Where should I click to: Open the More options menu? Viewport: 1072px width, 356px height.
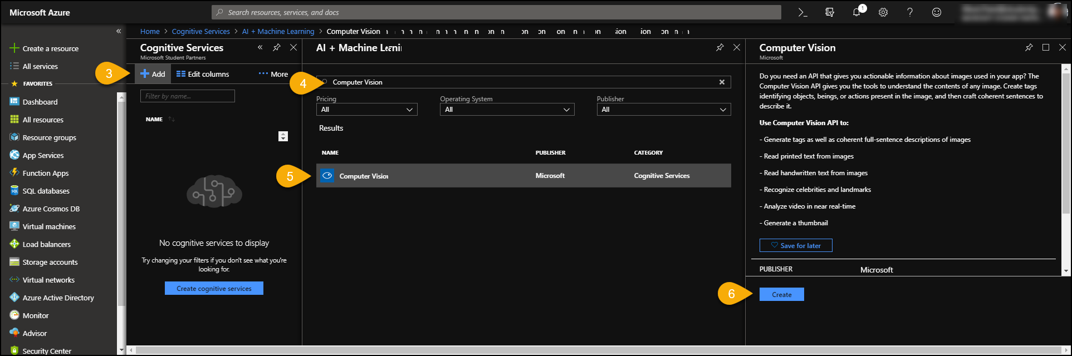coord(273,74)
